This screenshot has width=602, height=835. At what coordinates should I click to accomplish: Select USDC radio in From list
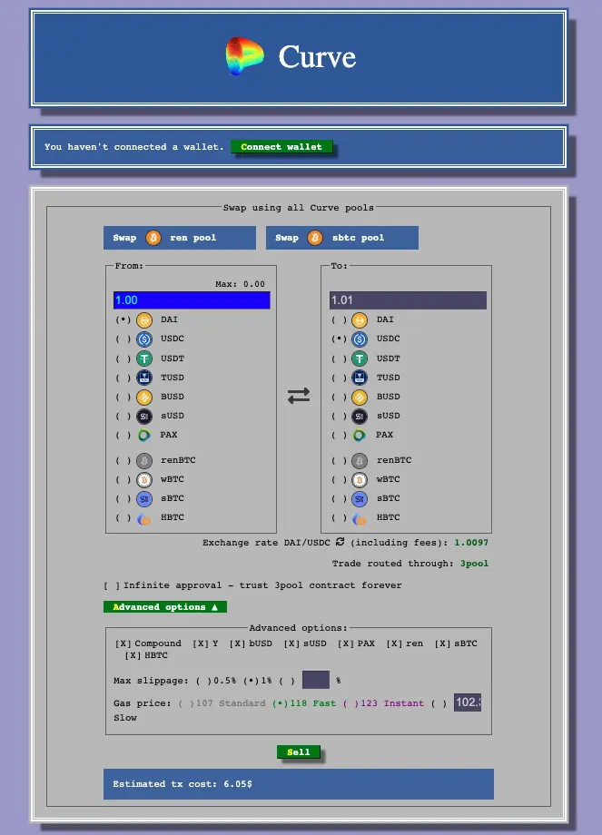point(123,339)
